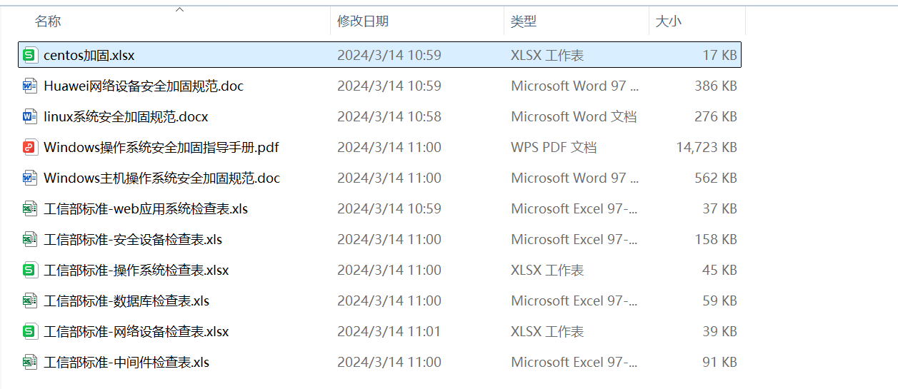Screen dimensions: 898x389
Task: Click the 59 KB size value
Action: [x=720, y=300]
